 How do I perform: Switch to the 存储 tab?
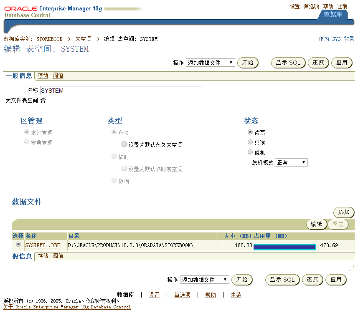point(43,76)
